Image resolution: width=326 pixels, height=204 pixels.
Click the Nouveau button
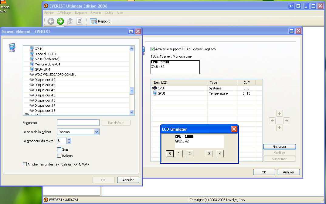point(279,147)
